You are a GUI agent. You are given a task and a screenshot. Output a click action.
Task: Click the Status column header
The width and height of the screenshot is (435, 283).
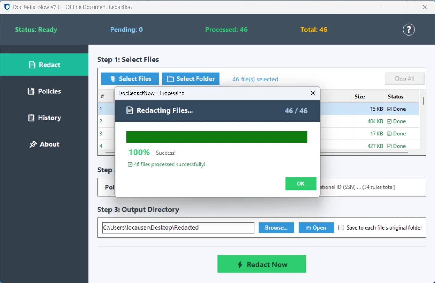click(x=402, y=97)
